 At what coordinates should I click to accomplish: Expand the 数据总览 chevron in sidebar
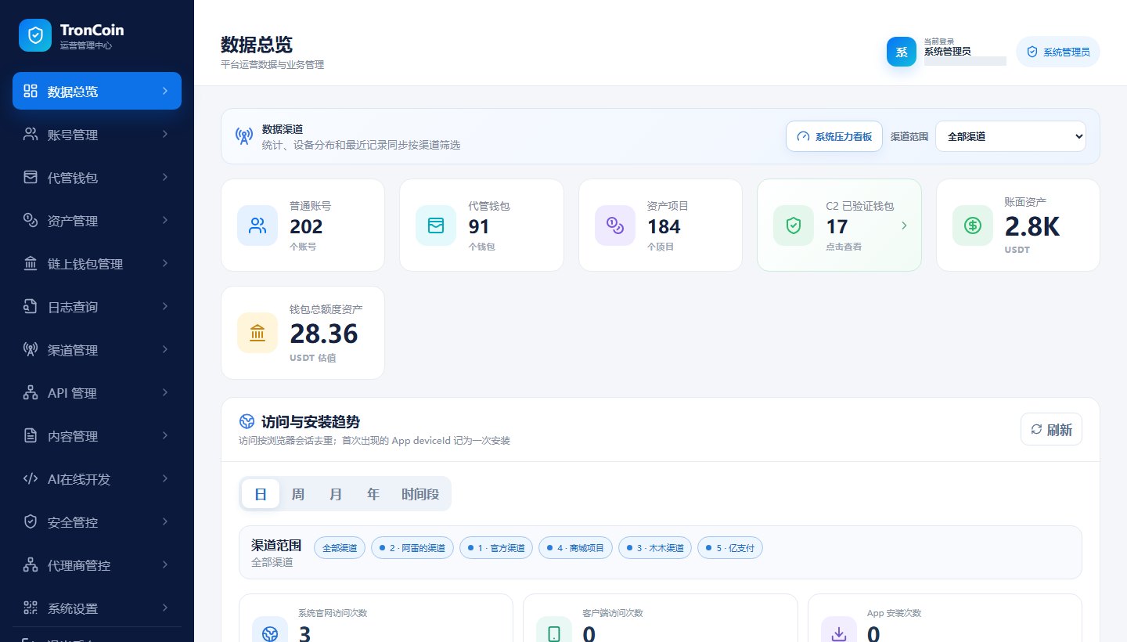pos(165,91)
